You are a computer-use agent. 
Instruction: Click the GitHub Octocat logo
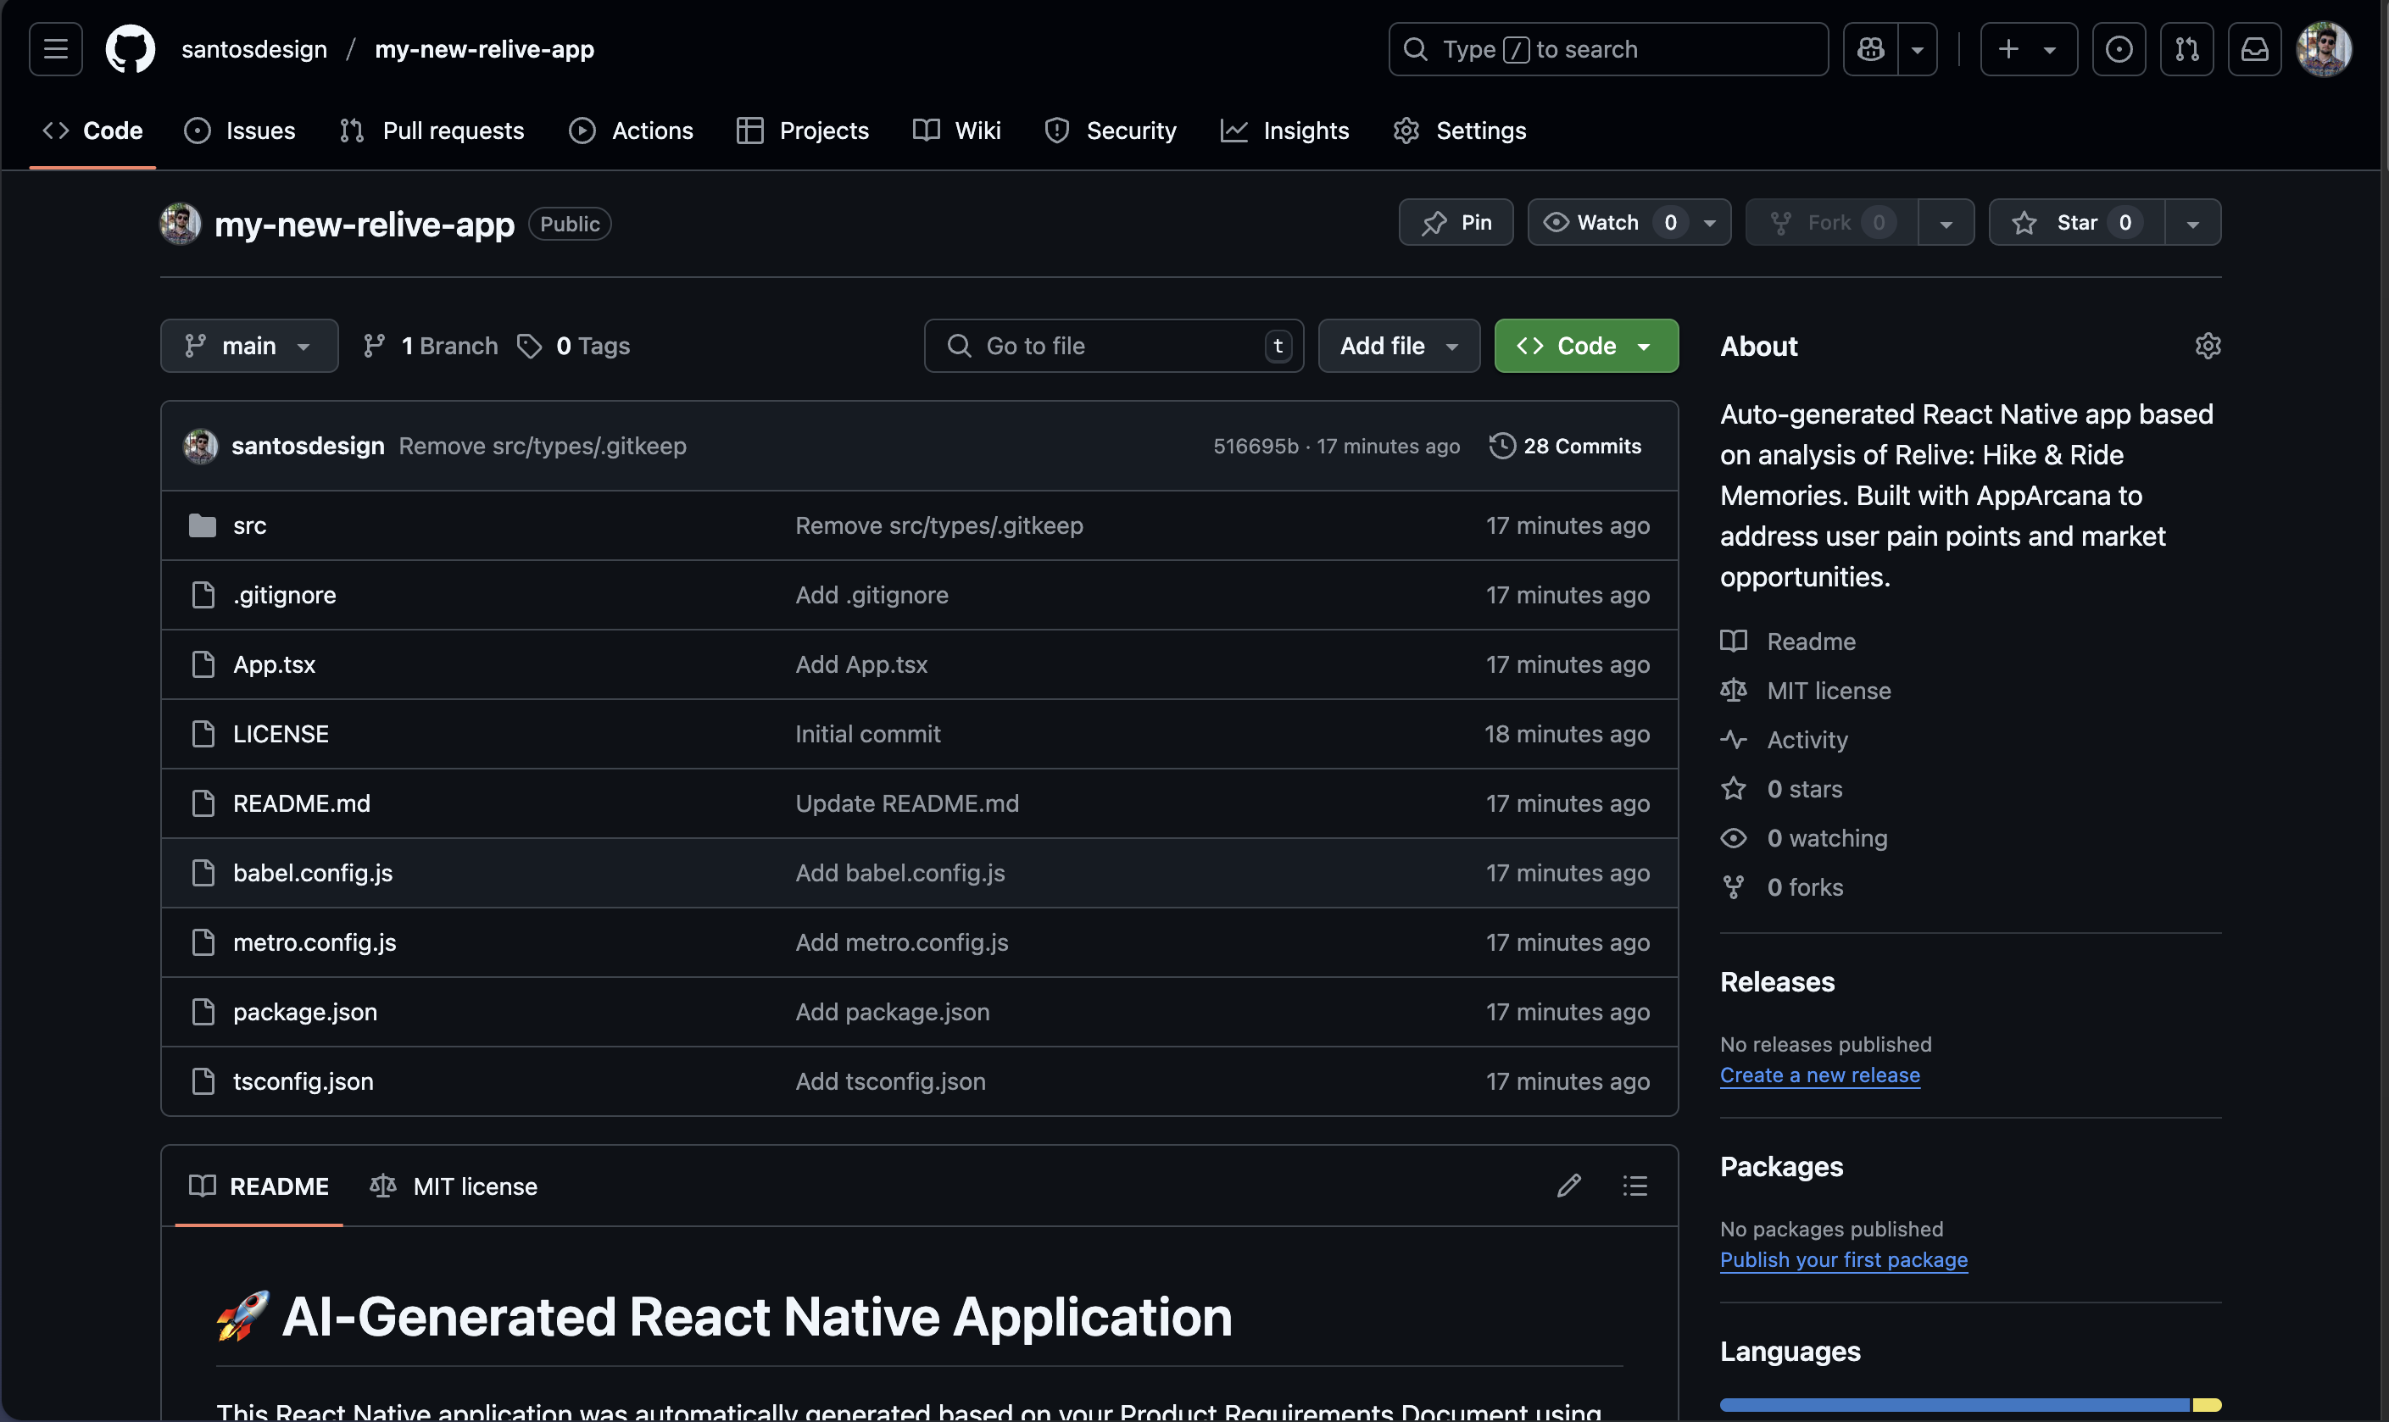[x=130, y=49]
